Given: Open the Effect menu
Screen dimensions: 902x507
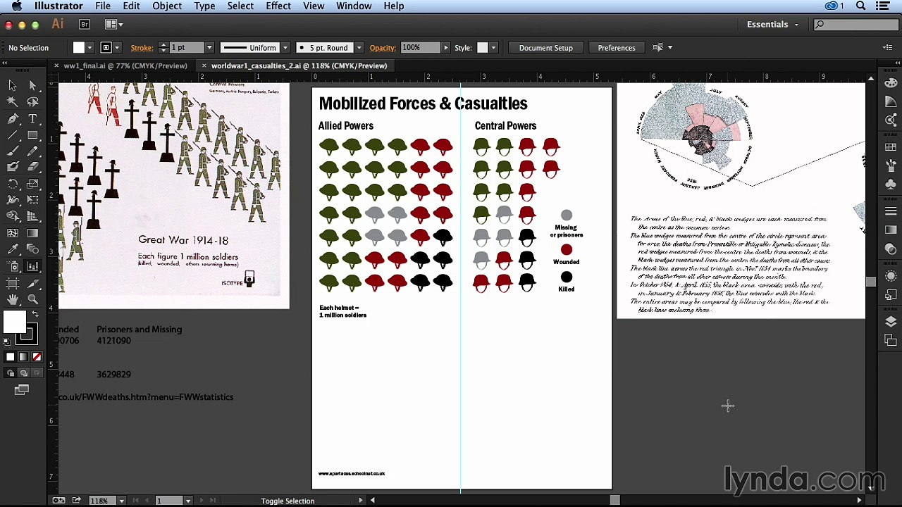Looking at the screenshot, I should point(278,6).
